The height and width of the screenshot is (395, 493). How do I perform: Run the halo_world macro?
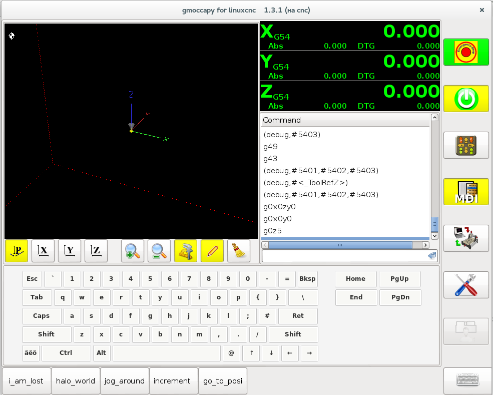(76, 381)
